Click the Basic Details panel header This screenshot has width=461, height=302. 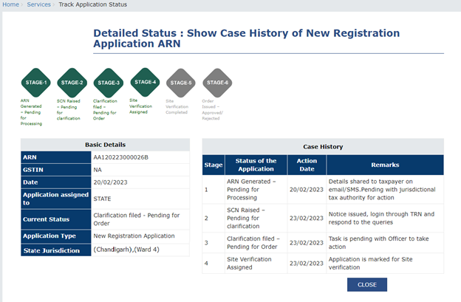106,144
